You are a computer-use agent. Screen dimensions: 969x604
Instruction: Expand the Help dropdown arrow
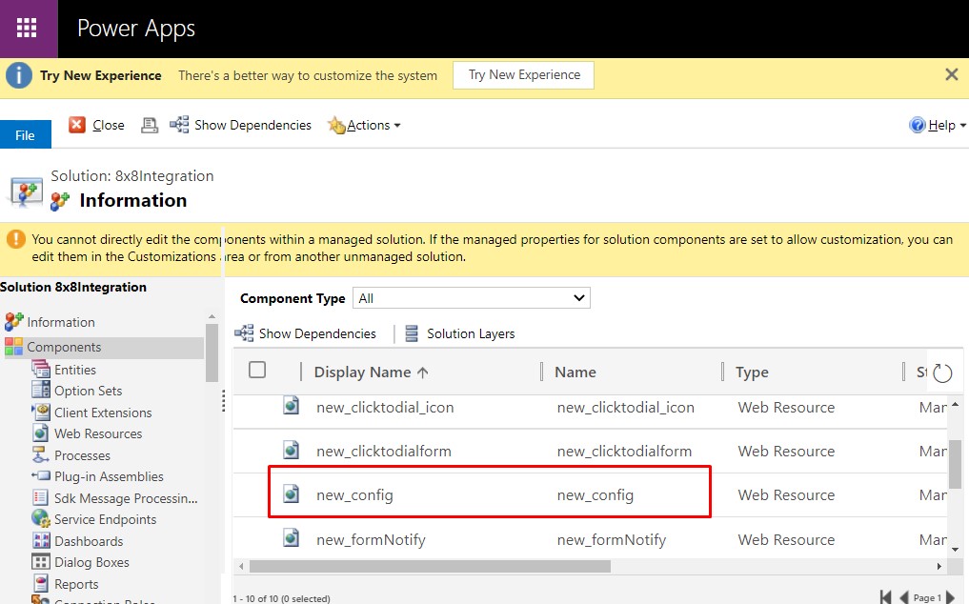[963, 126]
